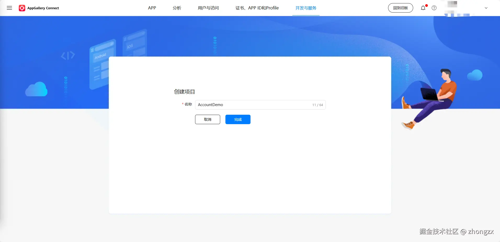Click the 11/64 character counter
This screenshot has width=500, height=242.
point(317,104)
